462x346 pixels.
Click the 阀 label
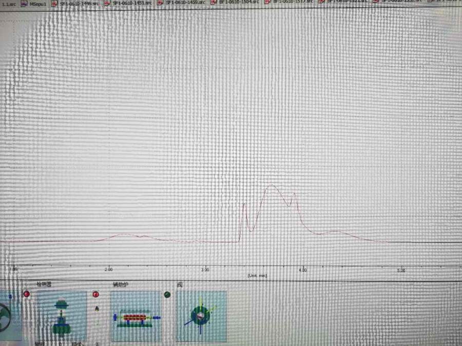click(x=180, y=284)
